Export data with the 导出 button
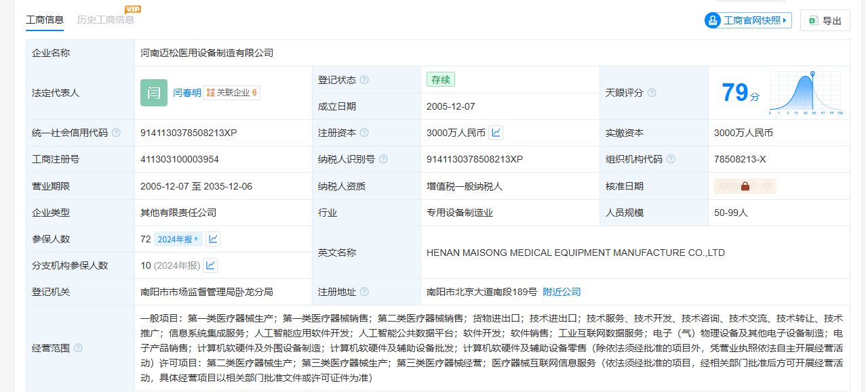Screen dimensions: 866x392 click(x=825, y=21)
